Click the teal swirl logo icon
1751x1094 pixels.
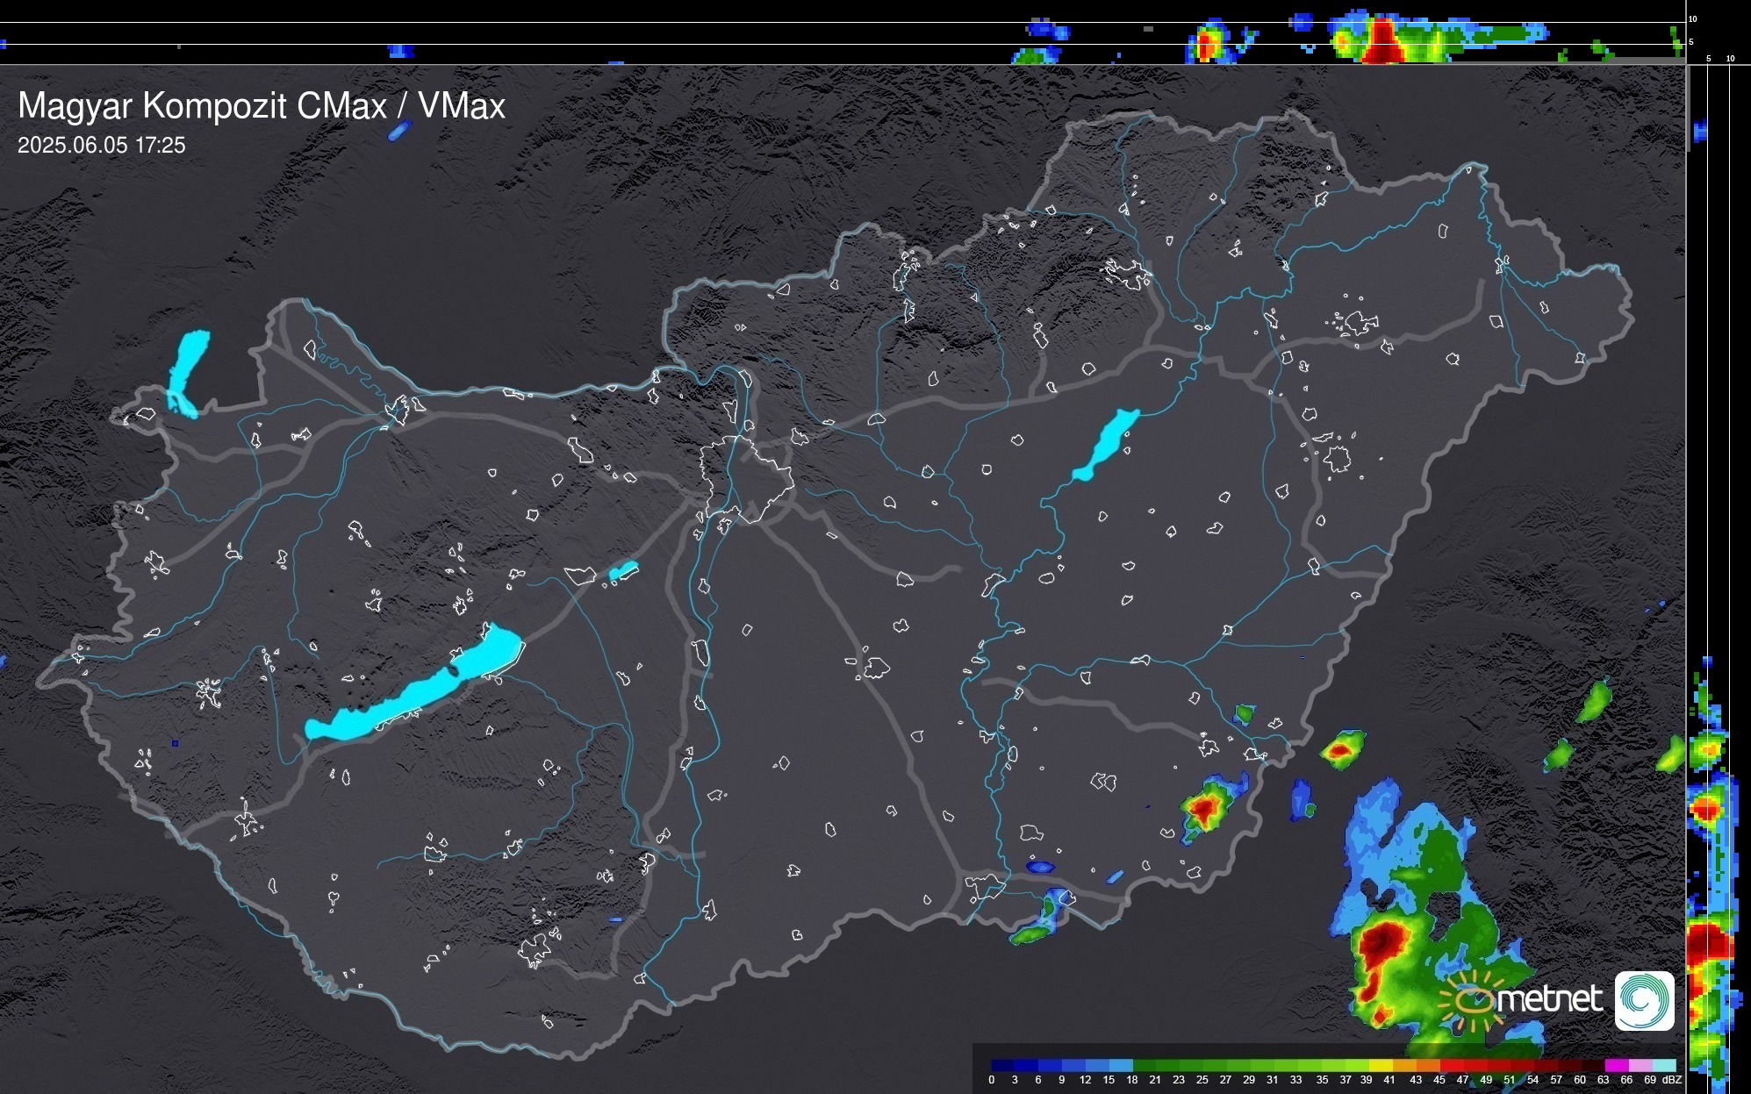[x=1644, y=1000]
